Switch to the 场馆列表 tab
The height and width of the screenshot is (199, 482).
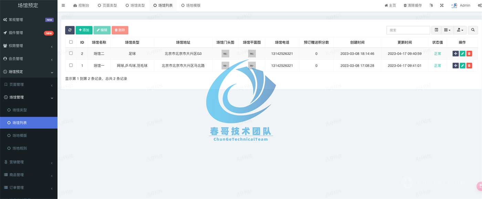pos(163,5)
